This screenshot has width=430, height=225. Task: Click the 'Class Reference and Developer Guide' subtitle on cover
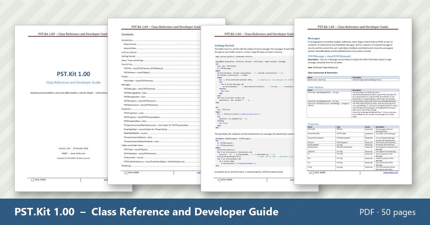point(73,82)
